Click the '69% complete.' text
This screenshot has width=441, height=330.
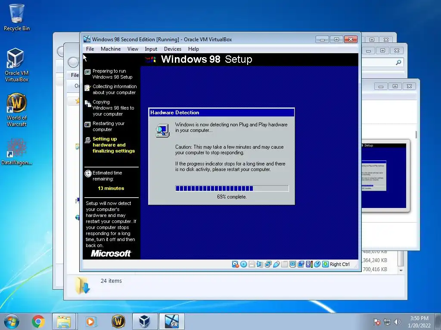pos(232,197)
